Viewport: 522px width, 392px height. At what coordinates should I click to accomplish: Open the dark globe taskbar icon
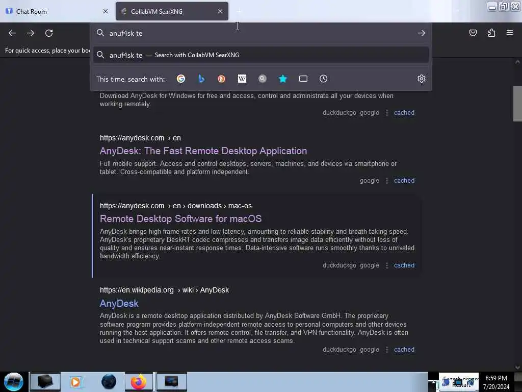(x=109, y=382)
